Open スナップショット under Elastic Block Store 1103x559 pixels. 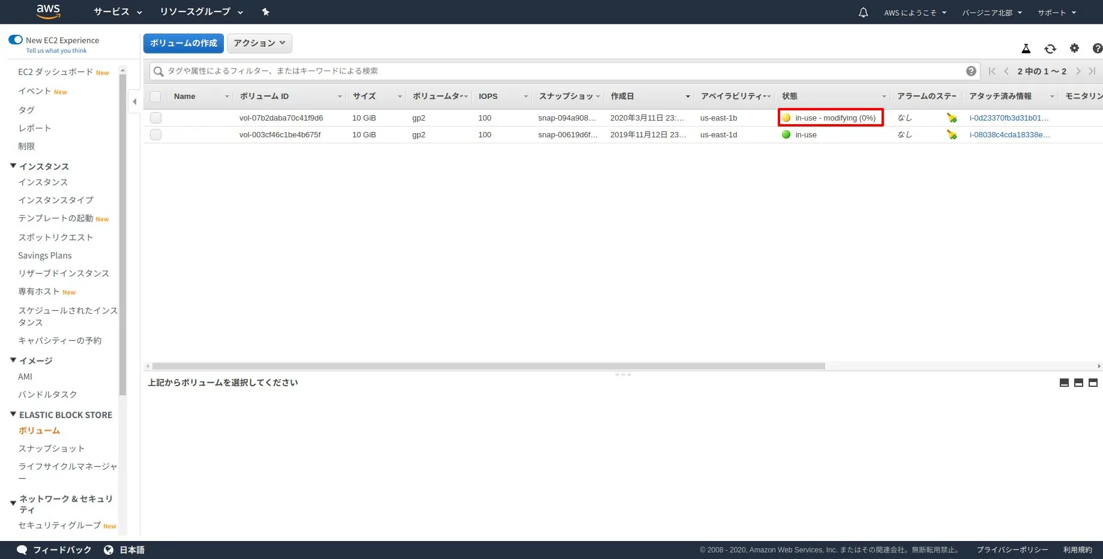click(x=52, y=449)
